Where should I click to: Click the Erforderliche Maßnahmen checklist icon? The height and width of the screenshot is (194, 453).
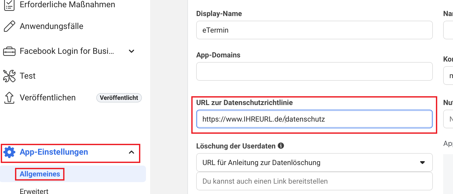(9, 5)
